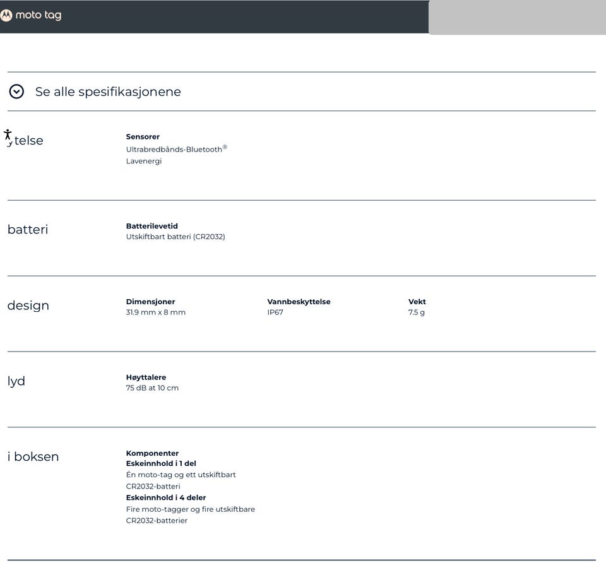Click the gray button in header
The height and width of the screenshot is (563, 606).
(x=517, y=17)
